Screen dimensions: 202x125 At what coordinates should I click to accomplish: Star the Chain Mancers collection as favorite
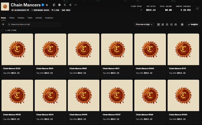47,5
